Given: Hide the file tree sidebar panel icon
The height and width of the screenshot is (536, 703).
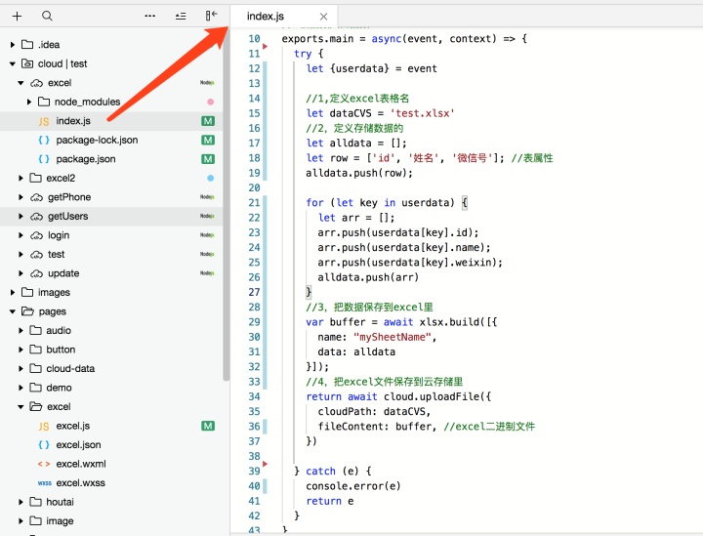Looking at the screenshot, I should pos(211,16).
